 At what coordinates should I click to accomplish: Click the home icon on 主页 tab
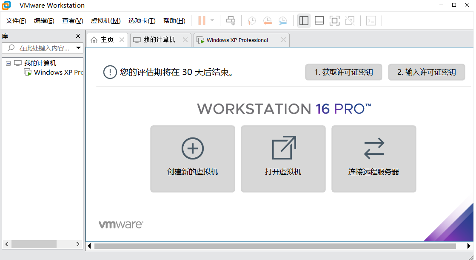pos(94,40)
